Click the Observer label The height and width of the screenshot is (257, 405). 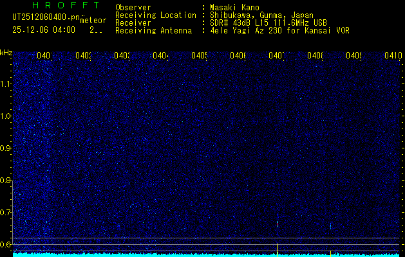click(x=133, y=8)
